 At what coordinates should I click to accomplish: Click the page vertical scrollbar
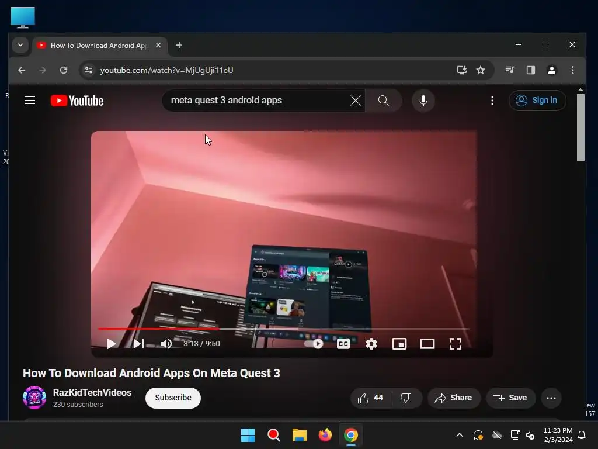click(x=581, y=127)
